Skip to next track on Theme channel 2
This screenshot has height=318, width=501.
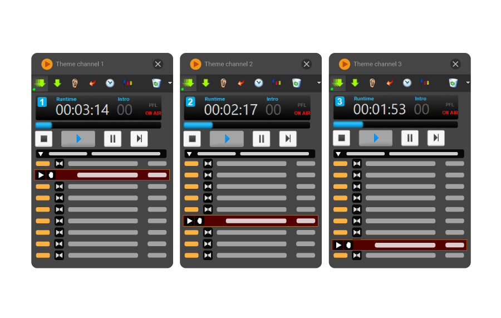click(x=288, y=139)
